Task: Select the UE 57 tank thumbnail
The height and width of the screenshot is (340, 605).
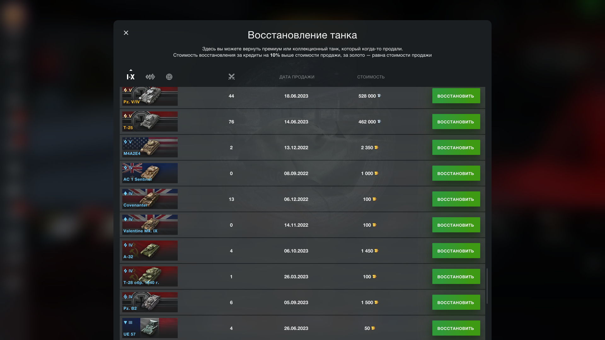Action: click(150, 328)
